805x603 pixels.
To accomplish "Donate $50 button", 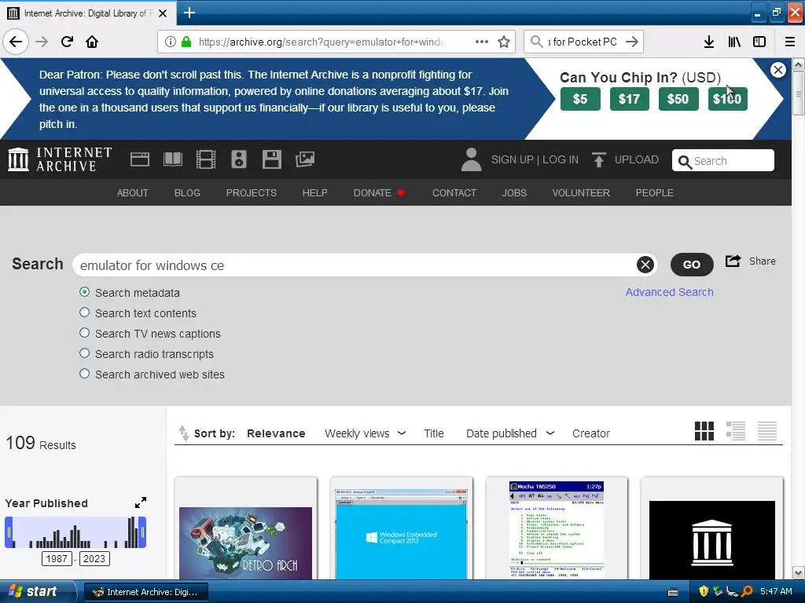I will click(x=678, y=99).
